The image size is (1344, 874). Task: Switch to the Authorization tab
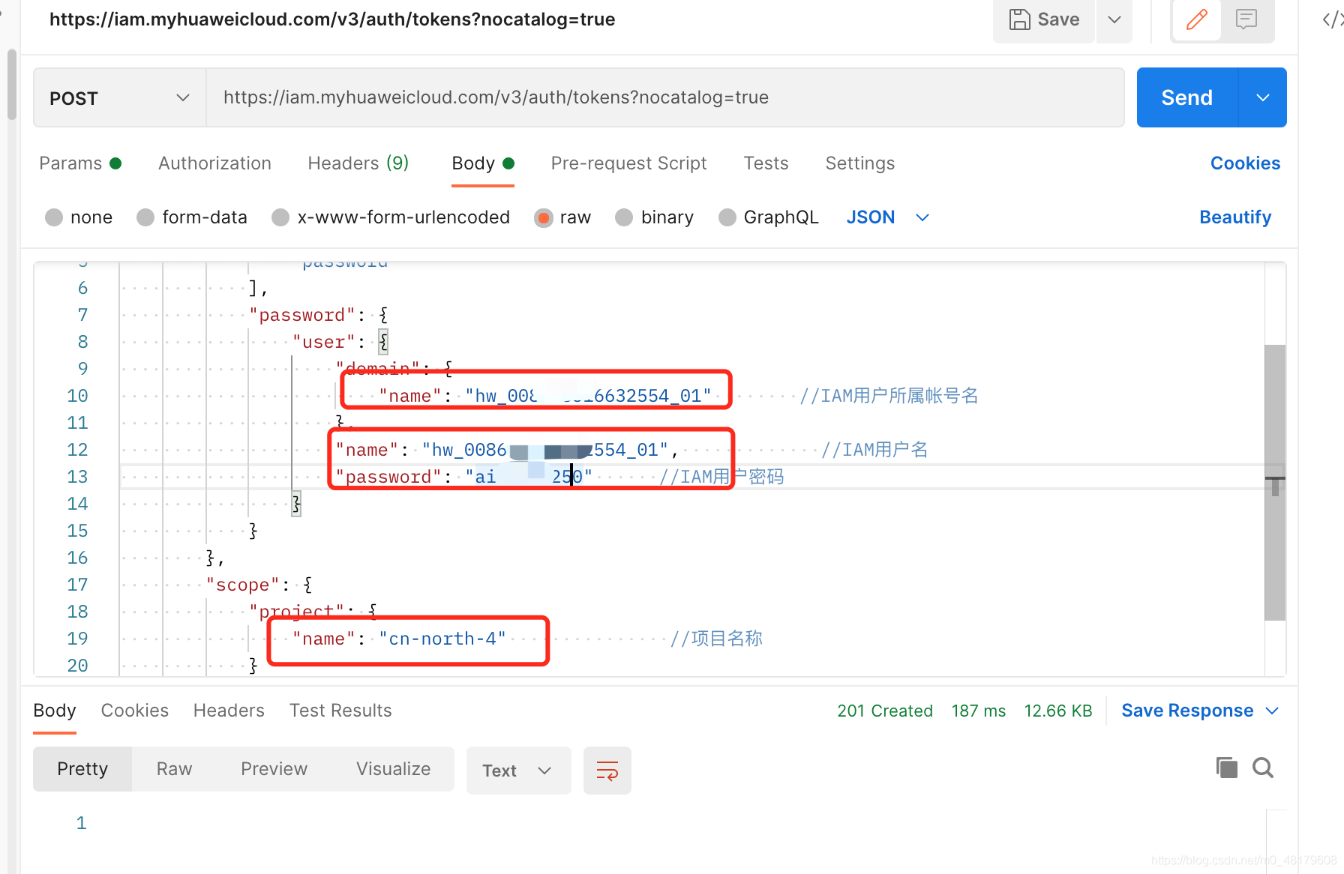coord(214,163)
